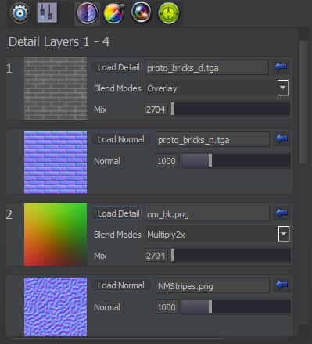The height and width of the screenshot is (344, 312).
Task: Click the blue eye gear icon
Action: 20,13
